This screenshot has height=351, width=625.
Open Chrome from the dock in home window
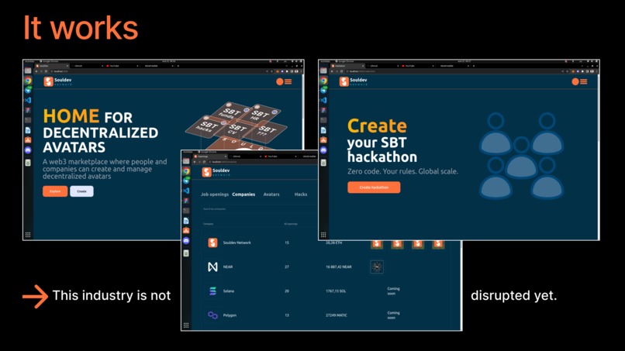(x=28, y=81)
